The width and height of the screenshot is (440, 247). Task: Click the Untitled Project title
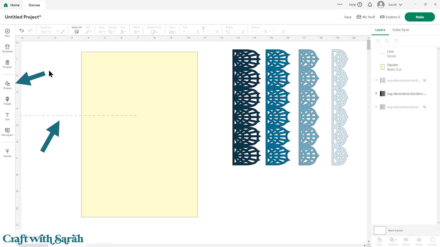(23, 17)
